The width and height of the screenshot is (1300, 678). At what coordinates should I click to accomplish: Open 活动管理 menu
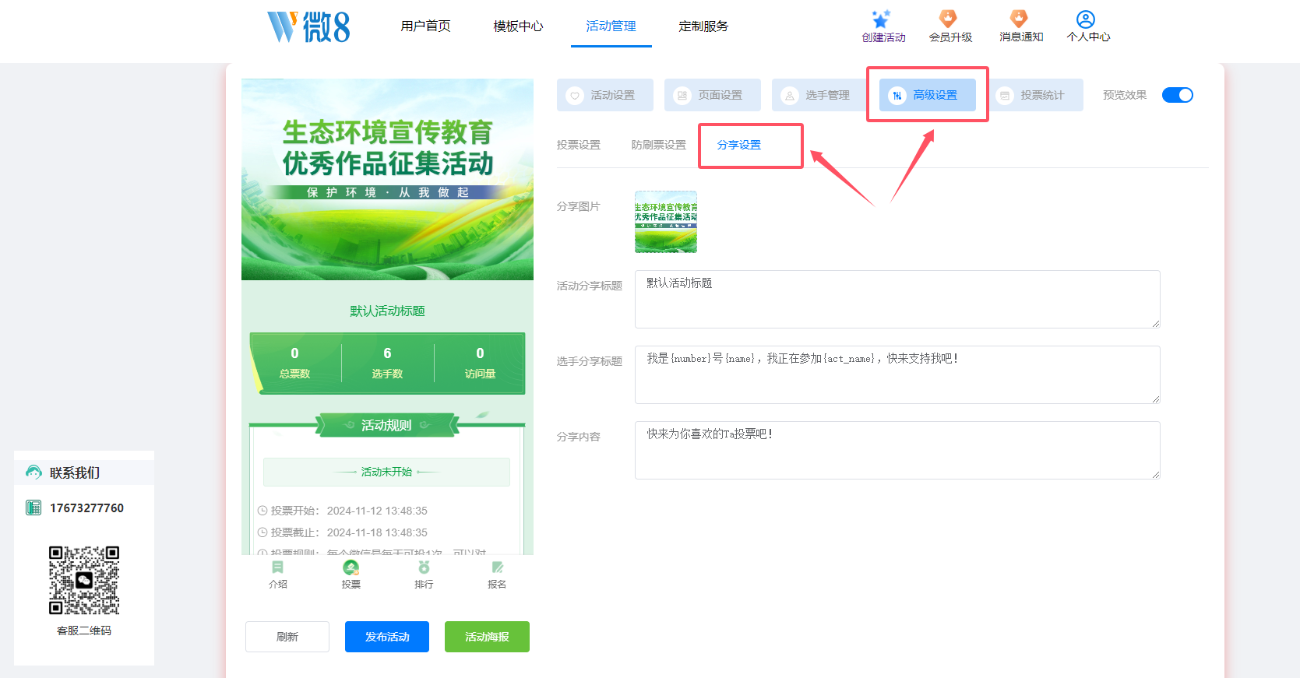[611, 26]
